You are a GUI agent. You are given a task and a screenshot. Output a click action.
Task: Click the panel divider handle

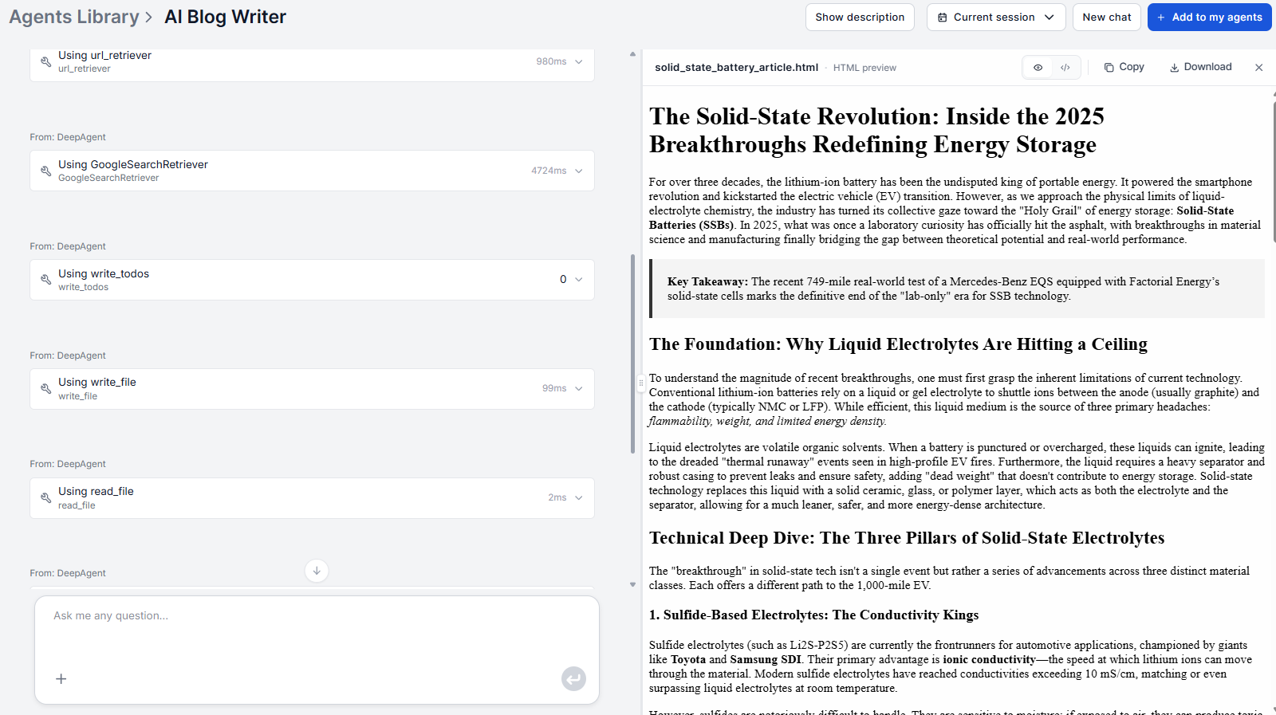(640, 383)
